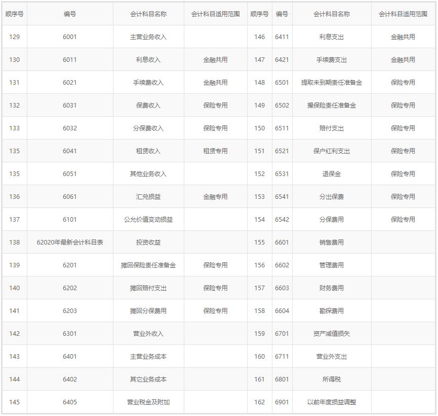
Task: Select the 手续费支出 cell
Action: 332,60
